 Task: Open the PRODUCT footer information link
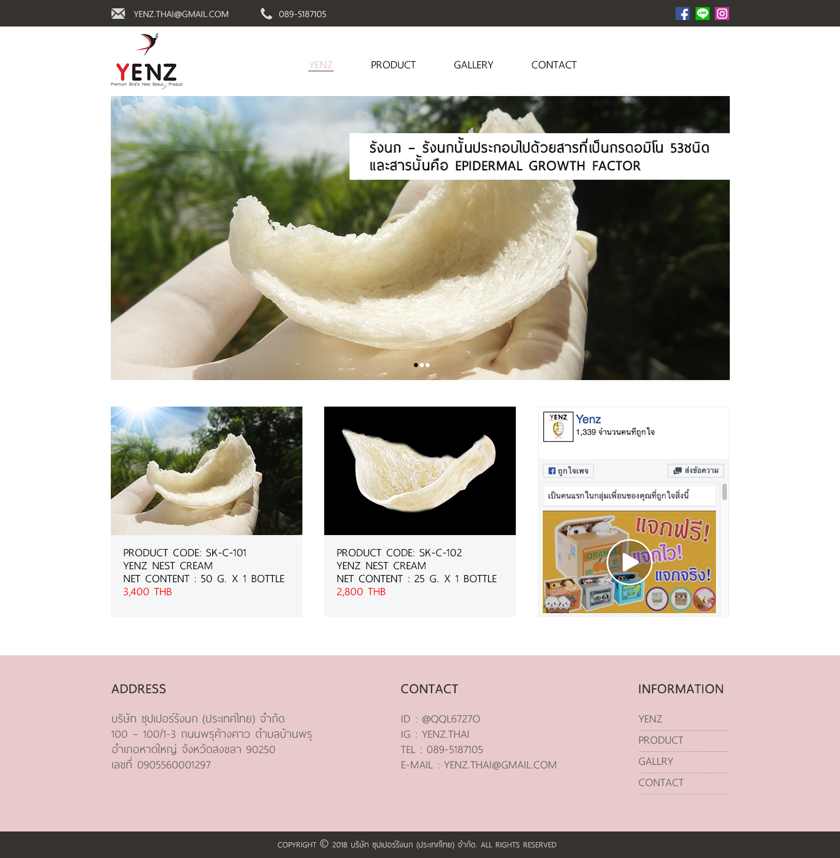tap(661, 740)
